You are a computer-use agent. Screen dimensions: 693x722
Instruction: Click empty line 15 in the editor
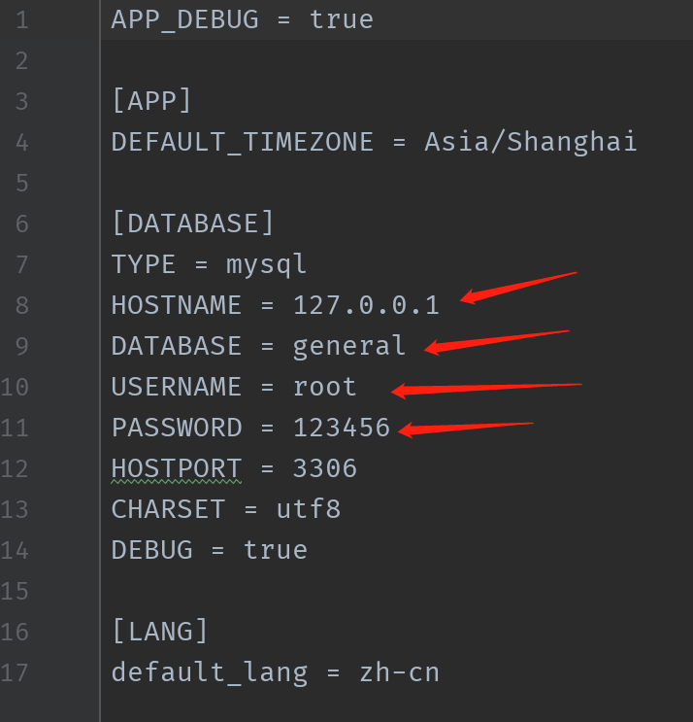(395, 591)
